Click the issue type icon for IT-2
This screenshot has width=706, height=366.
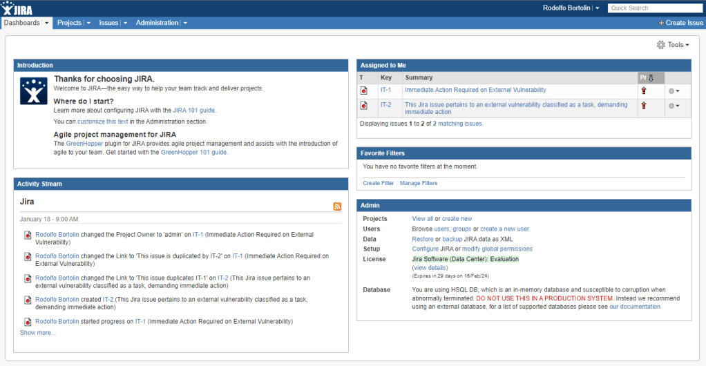click(x=364, y=106)
